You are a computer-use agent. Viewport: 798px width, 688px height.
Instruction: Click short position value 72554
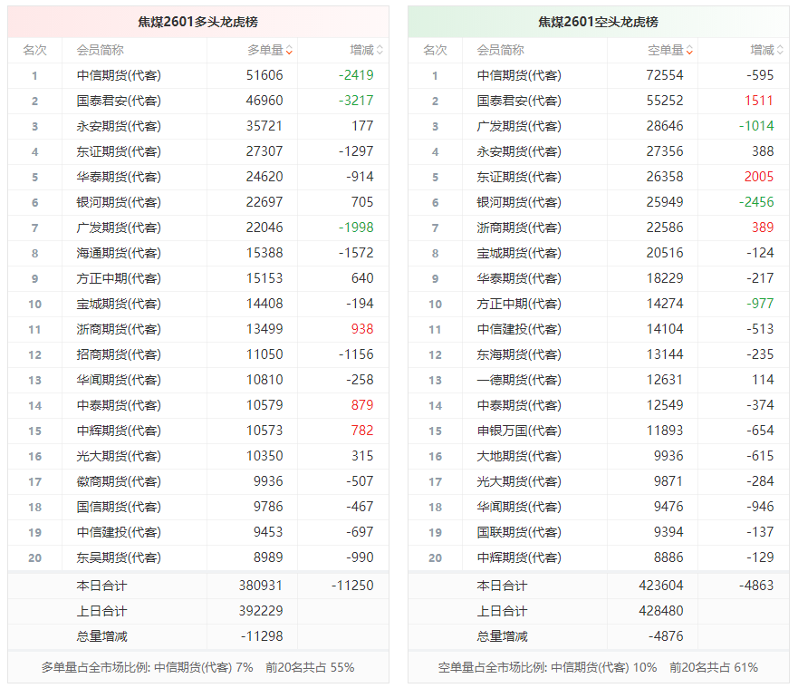point(665,75)
